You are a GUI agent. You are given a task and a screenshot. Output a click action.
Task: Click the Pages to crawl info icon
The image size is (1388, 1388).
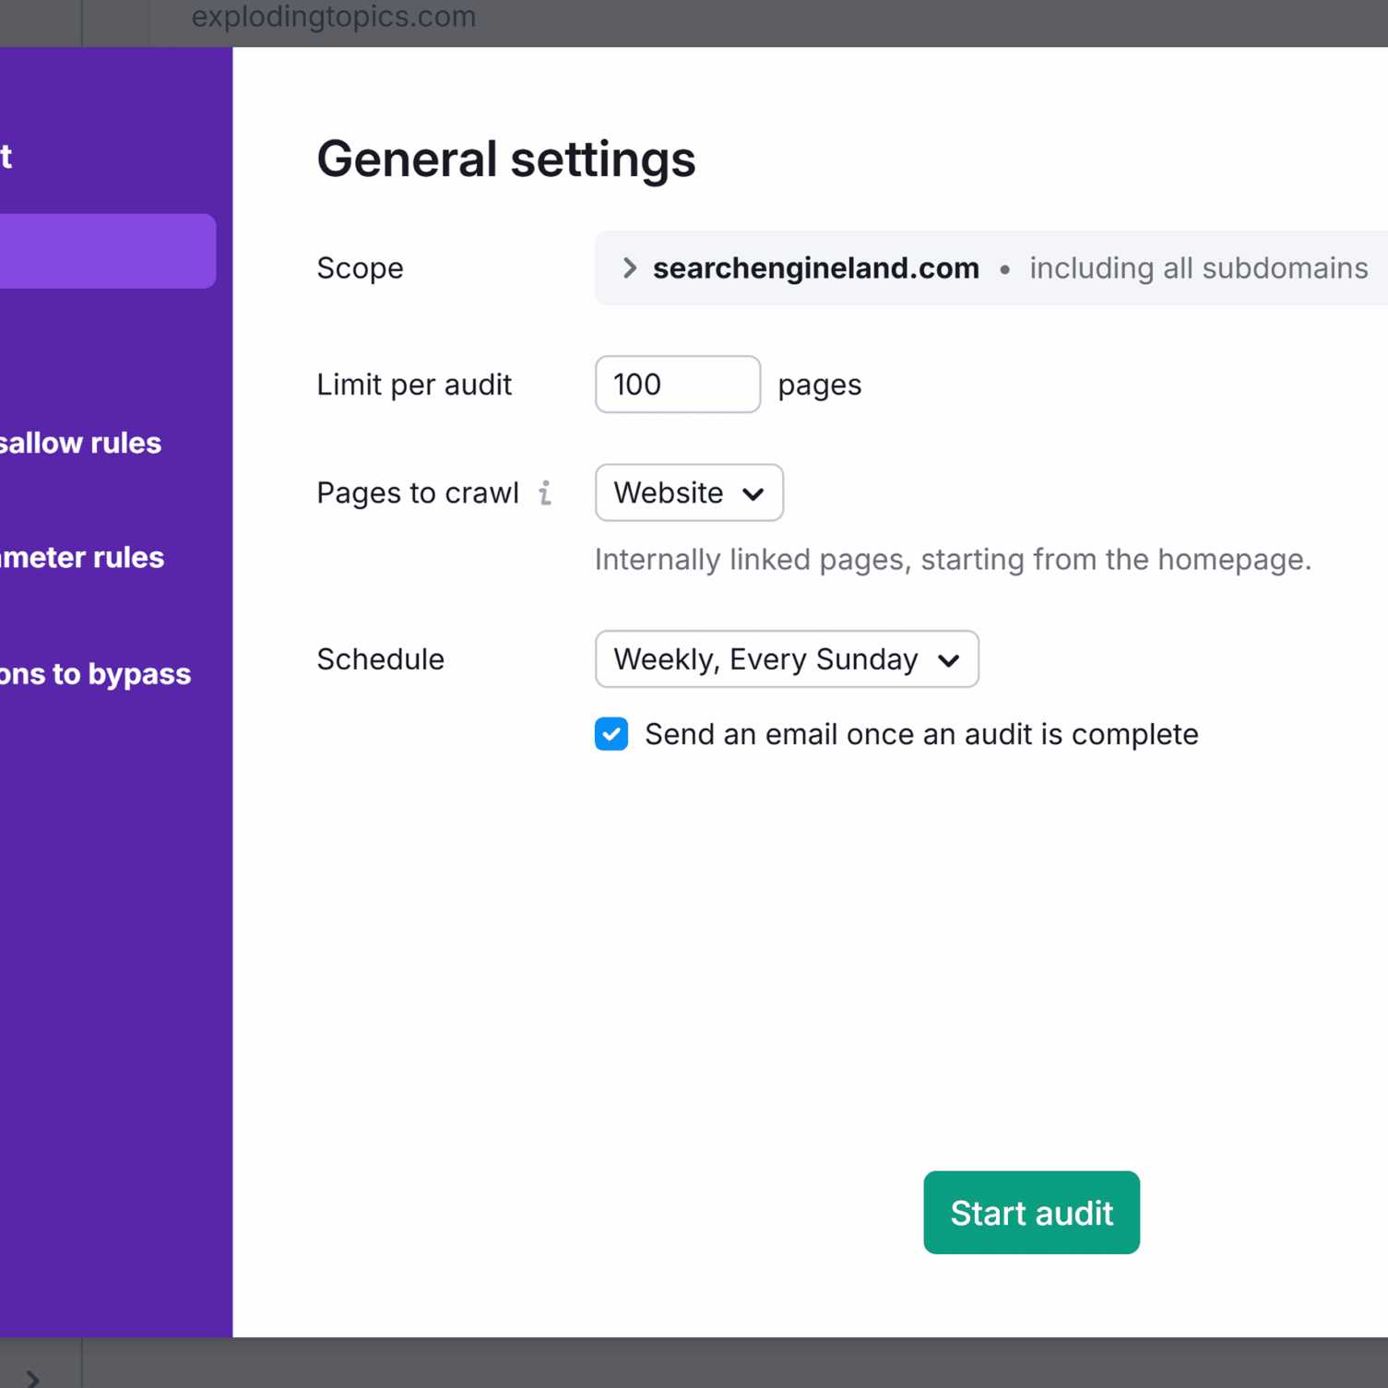pos(545,493)
